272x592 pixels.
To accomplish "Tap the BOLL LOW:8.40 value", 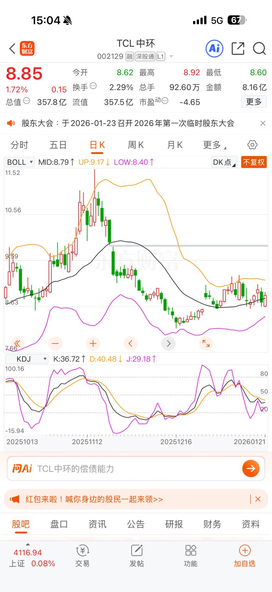I will click(134, 162).
